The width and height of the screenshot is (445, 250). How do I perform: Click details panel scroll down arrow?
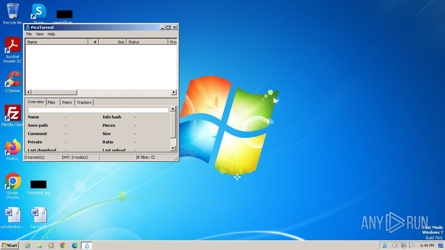tap(173, 148)
